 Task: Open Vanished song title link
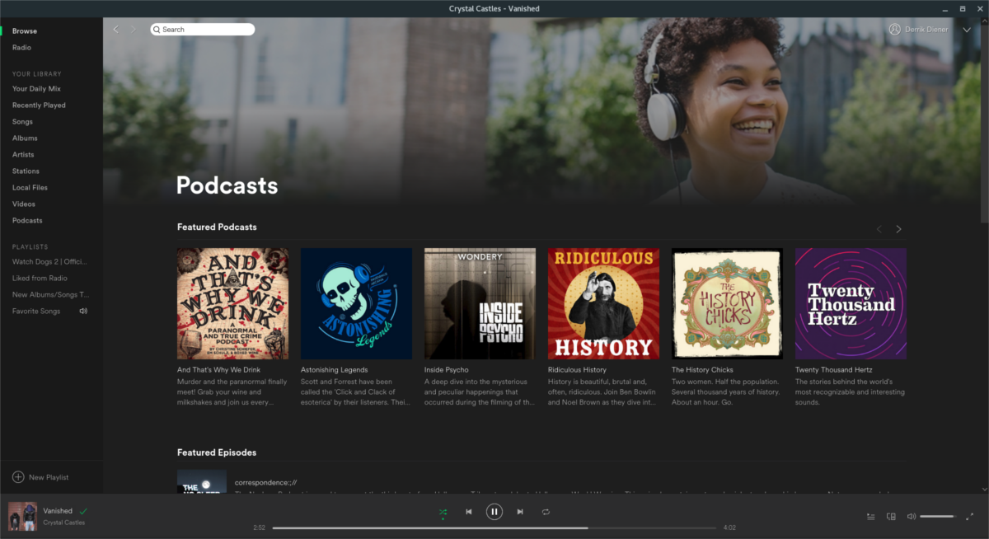pyautogui.click(x=58, y=511)
